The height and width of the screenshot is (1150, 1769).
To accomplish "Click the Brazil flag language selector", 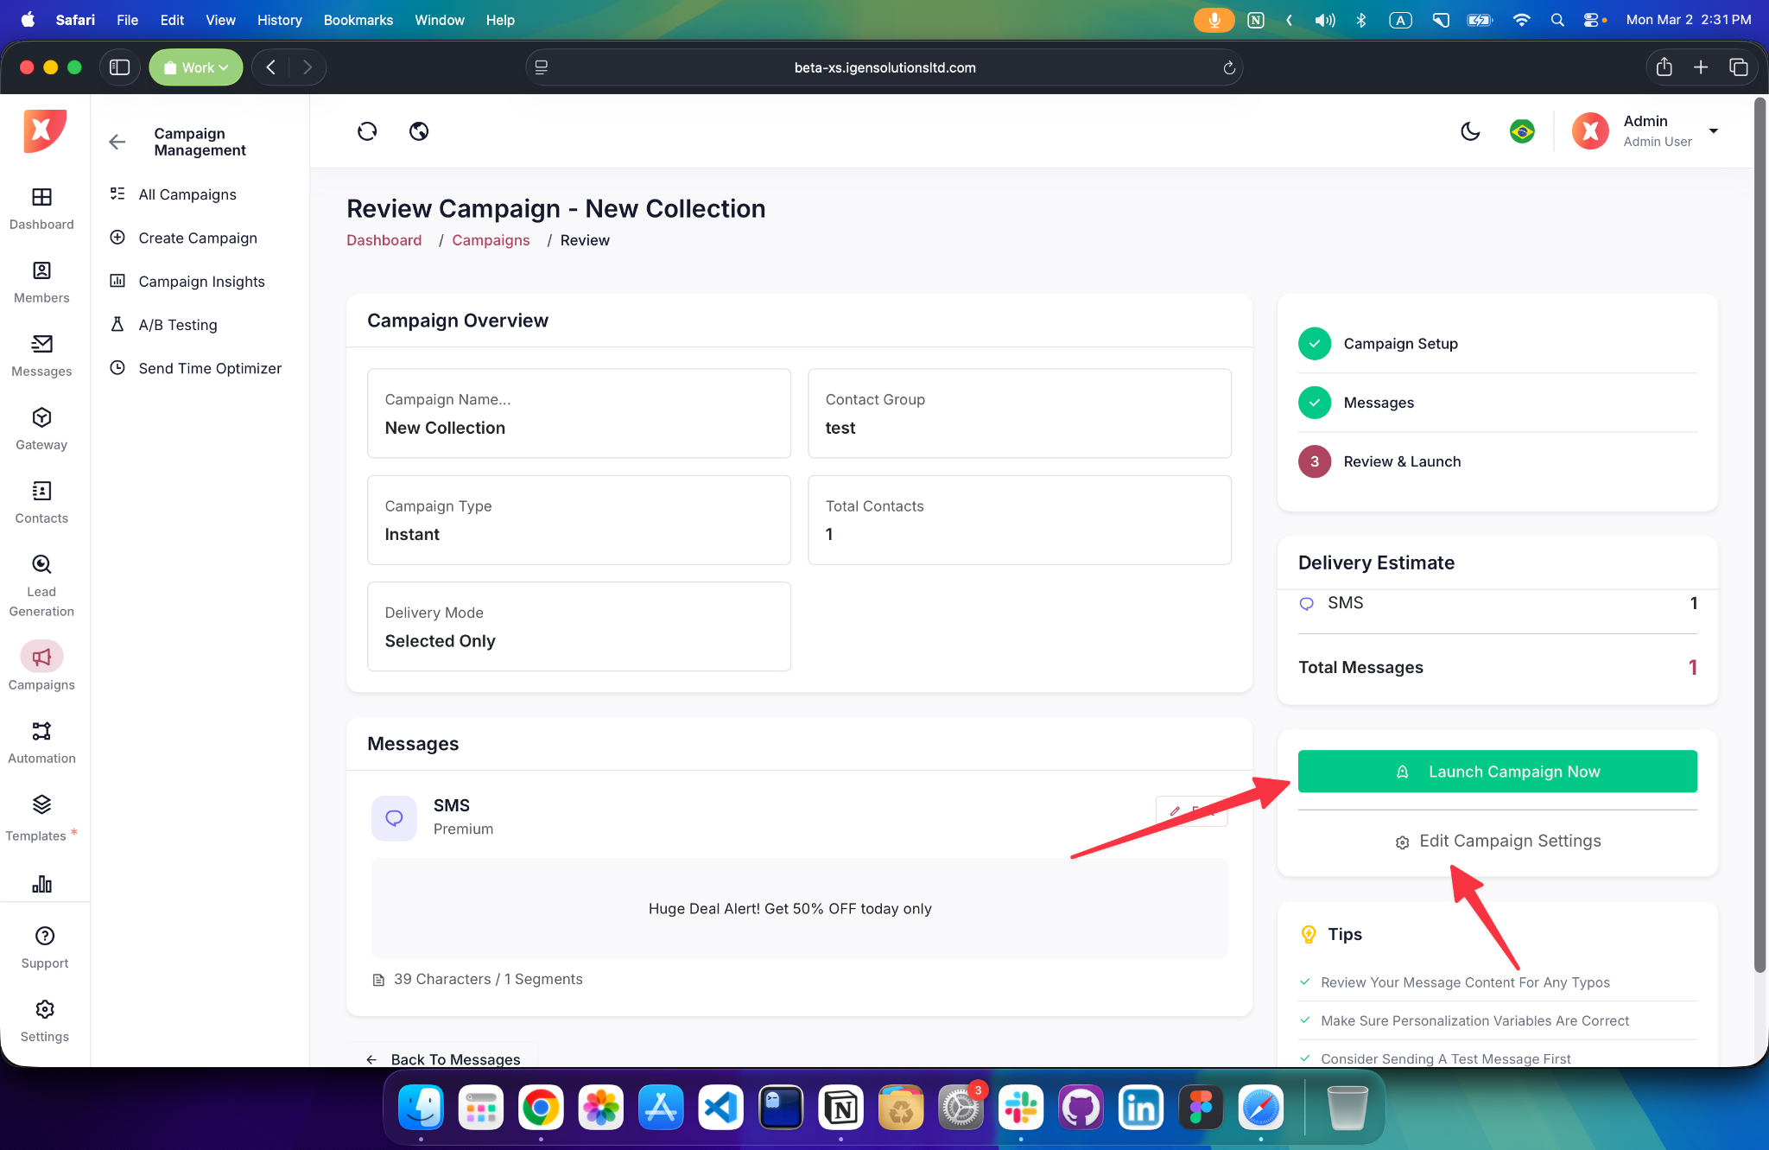I will [x=1522, y=131].
